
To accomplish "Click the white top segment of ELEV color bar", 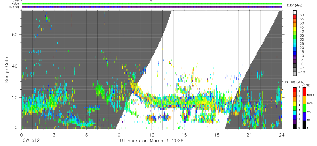I will [x=295, y=12].
